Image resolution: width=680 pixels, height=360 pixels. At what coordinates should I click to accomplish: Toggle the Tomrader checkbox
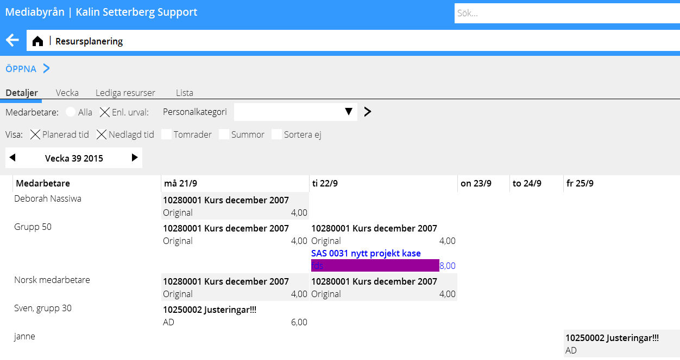[166, 134]
